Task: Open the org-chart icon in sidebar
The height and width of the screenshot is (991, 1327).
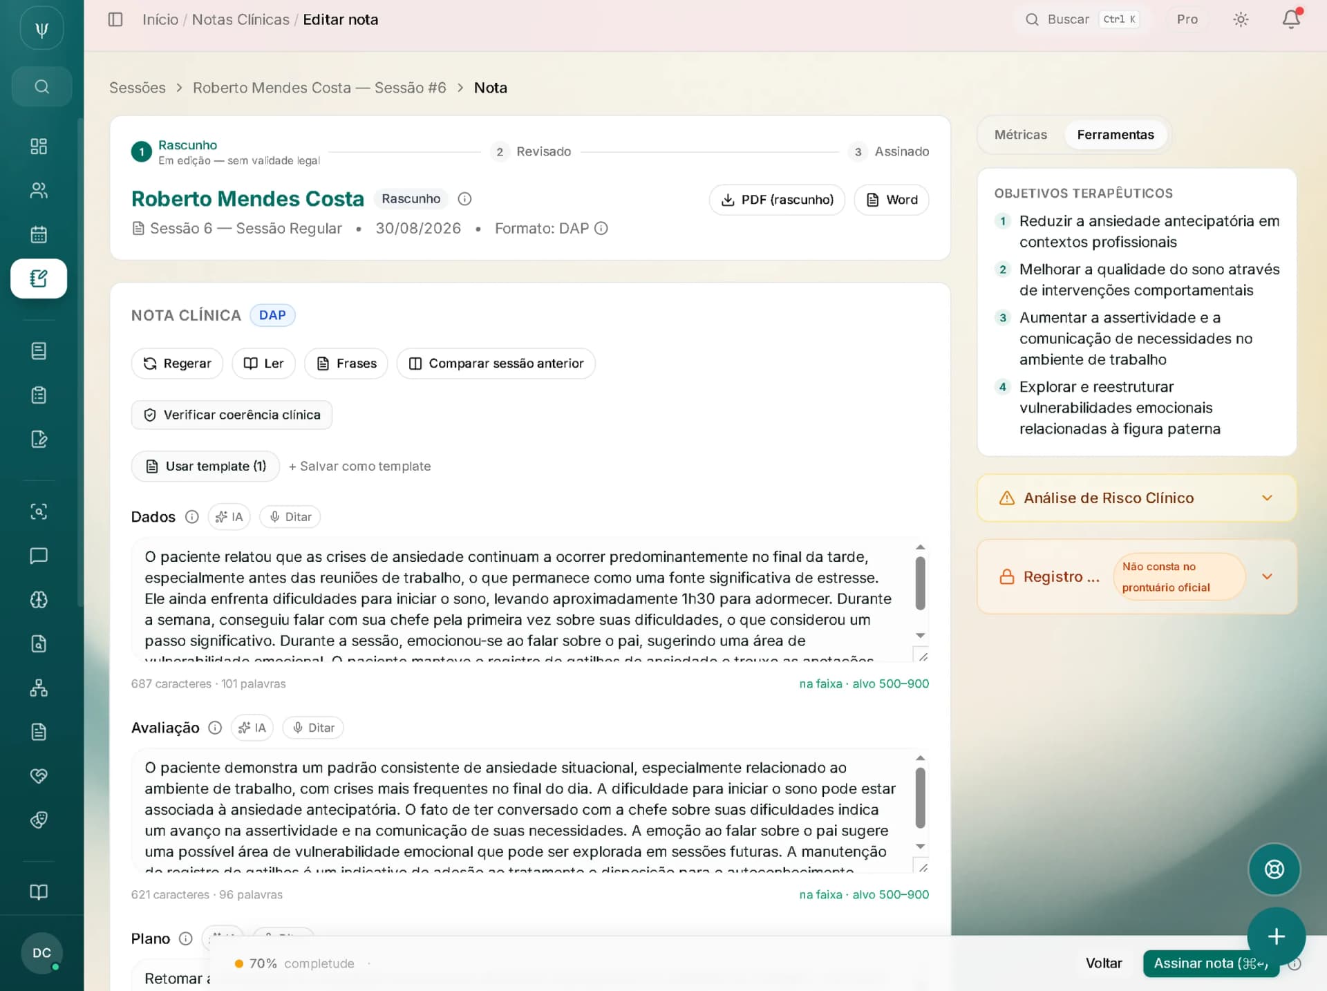Action: [39, 688]
